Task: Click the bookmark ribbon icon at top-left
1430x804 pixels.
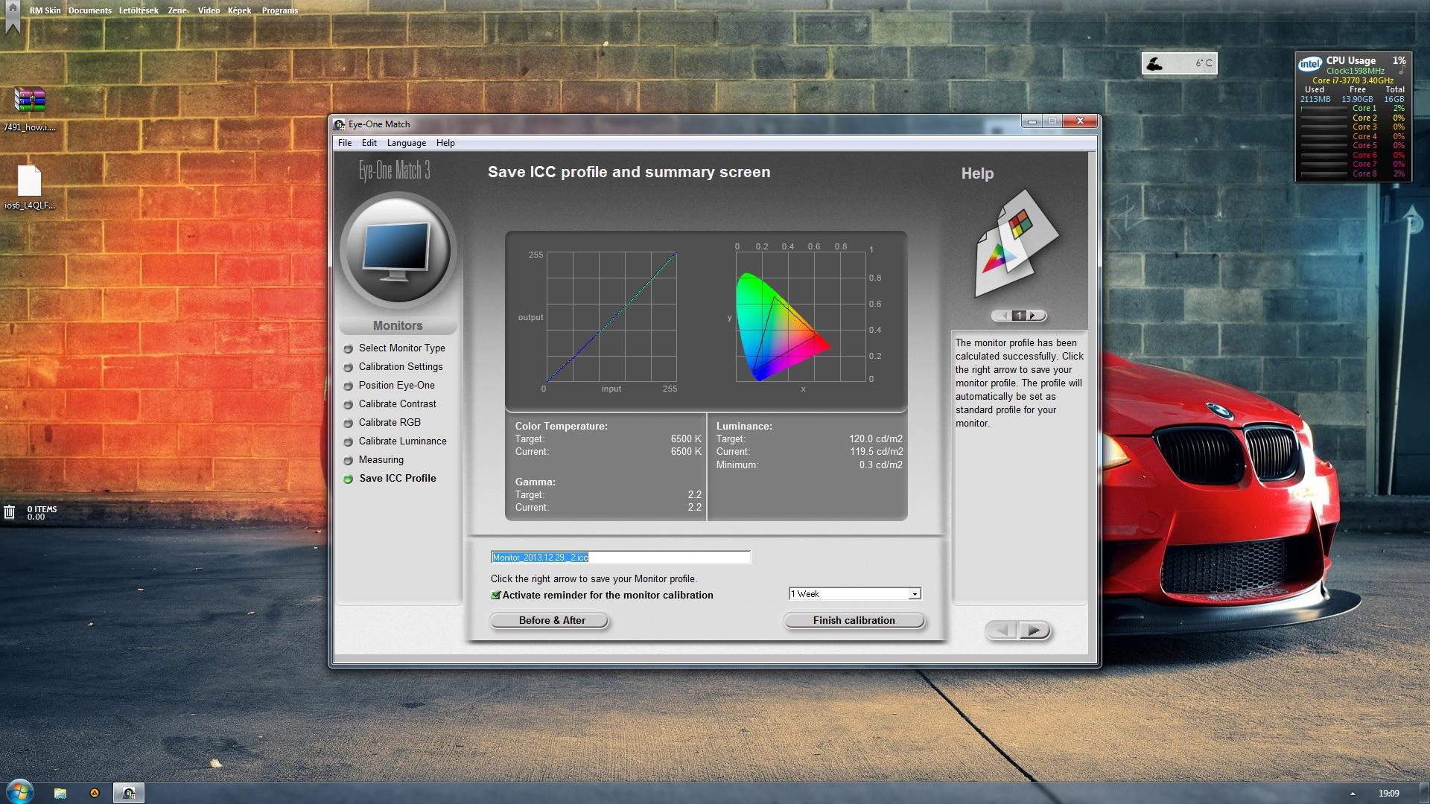Action: pos(12,16)
